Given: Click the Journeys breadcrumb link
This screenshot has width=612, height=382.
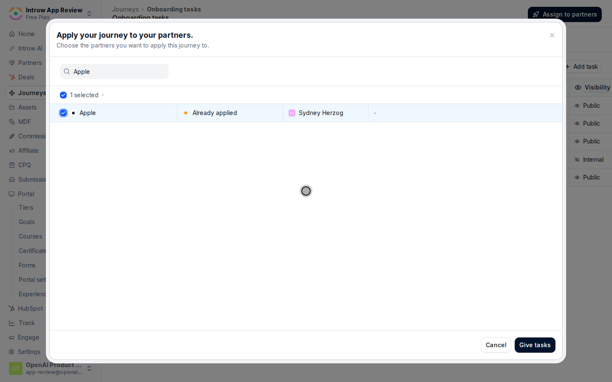Looking at the screenshot, I should [125, 9].
